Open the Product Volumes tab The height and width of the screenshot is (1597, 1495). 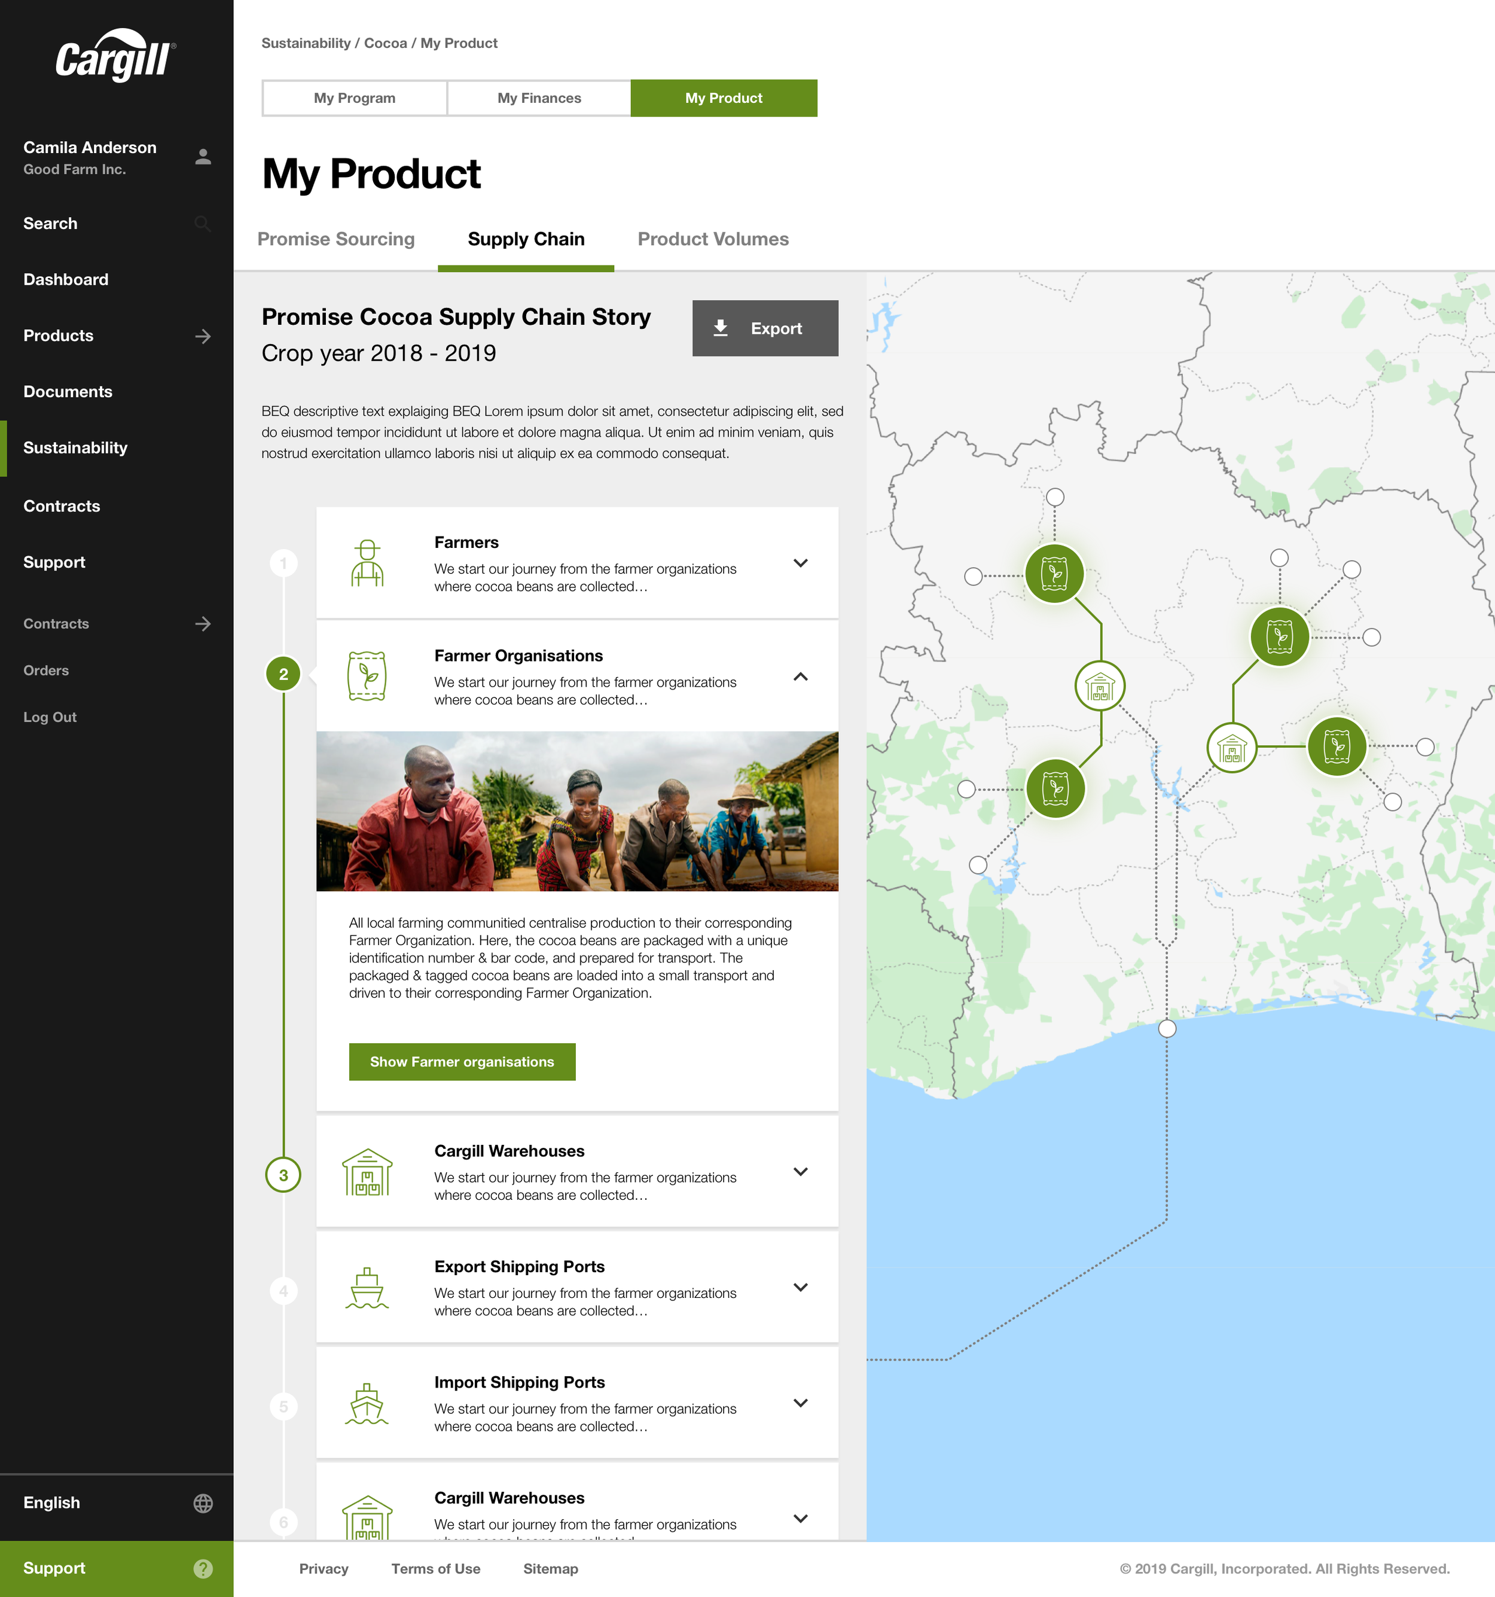[x=713, y=239]
